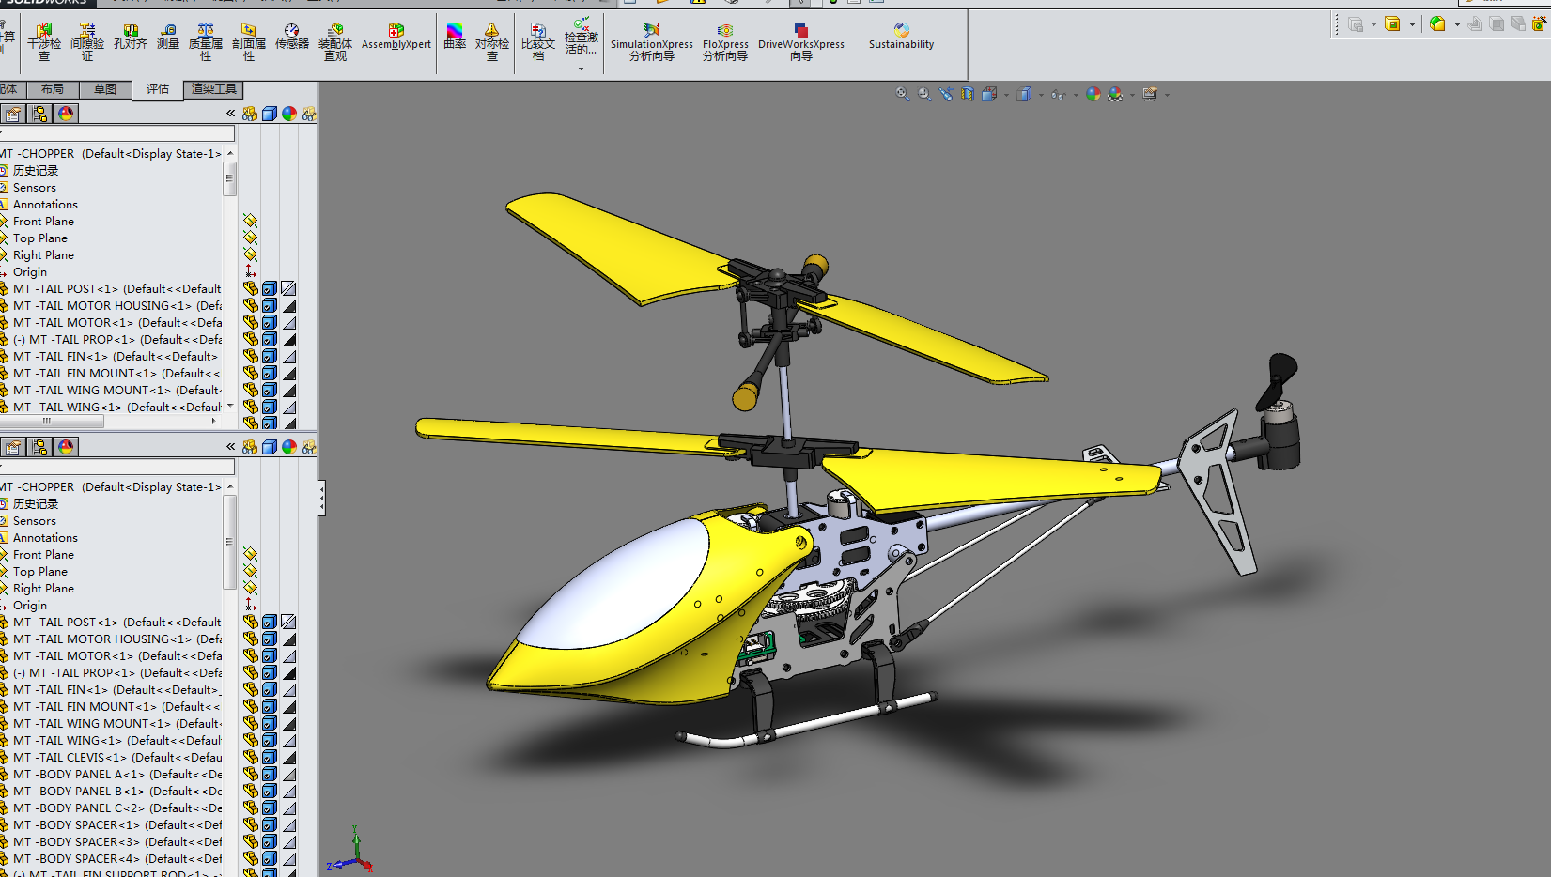Open dropdown beside yellow box icon top-right
This screenshot has width=1551, height=877.
click(1412, 24)
